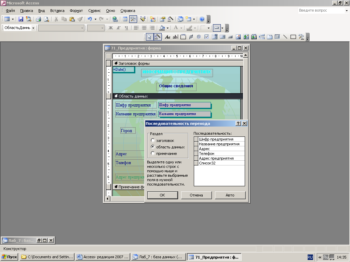
Task: Open the New Object dropdown arrow
Action: point(194,19)
